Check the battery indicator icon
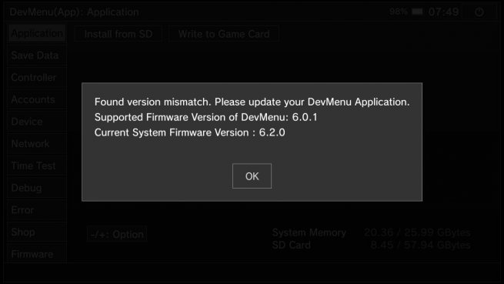Screen dimensions: 504x284 point(417,12)
